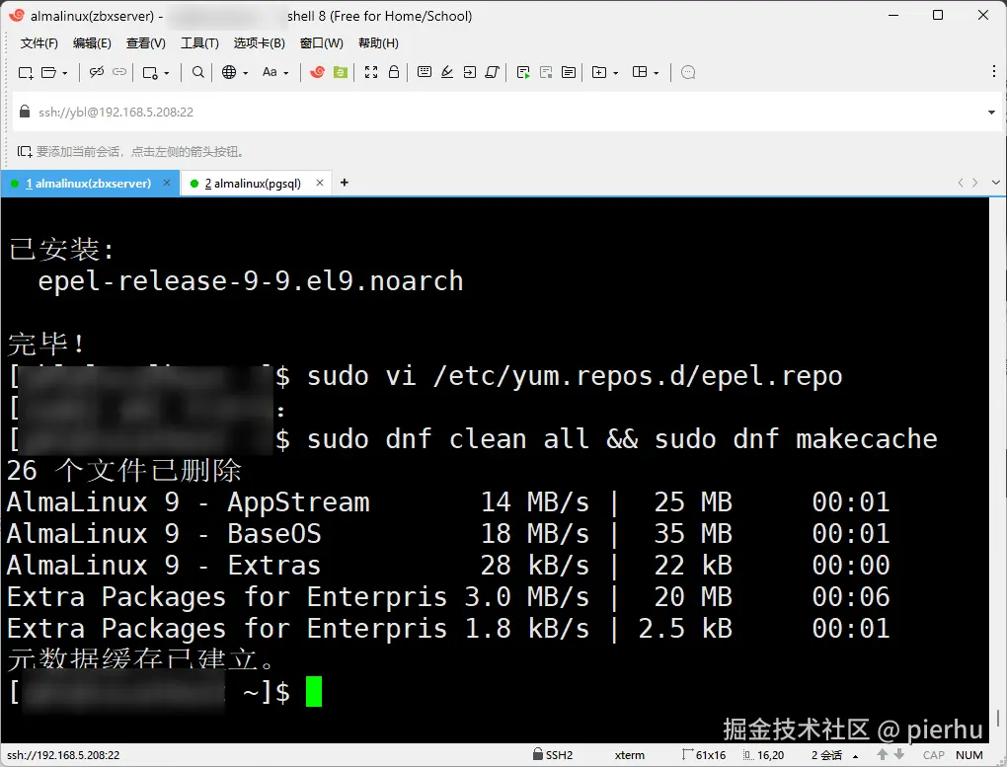Close the almalinux(zbxserver) tab
Screen dimensions: 1007x767
click(167, 183)
